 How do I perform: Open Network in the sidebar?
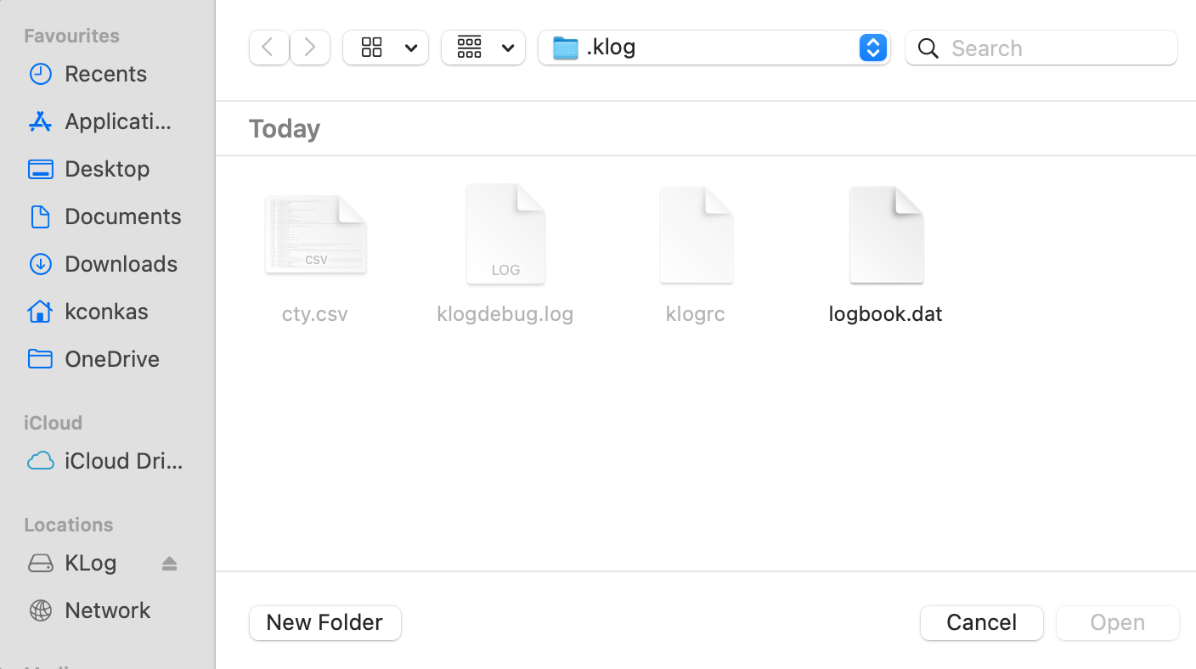click(107, 610)
